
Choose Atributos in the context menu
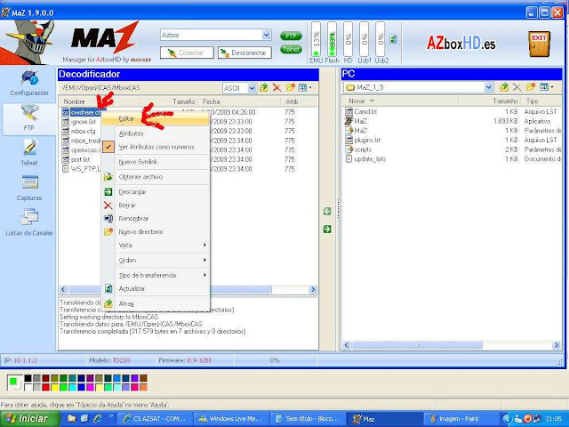(x=156, y=133)
